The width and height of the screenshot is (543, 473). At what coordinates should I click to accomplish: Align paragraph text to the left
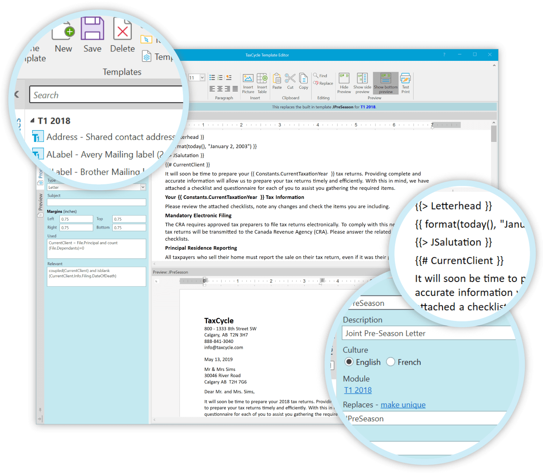point(212,88)
